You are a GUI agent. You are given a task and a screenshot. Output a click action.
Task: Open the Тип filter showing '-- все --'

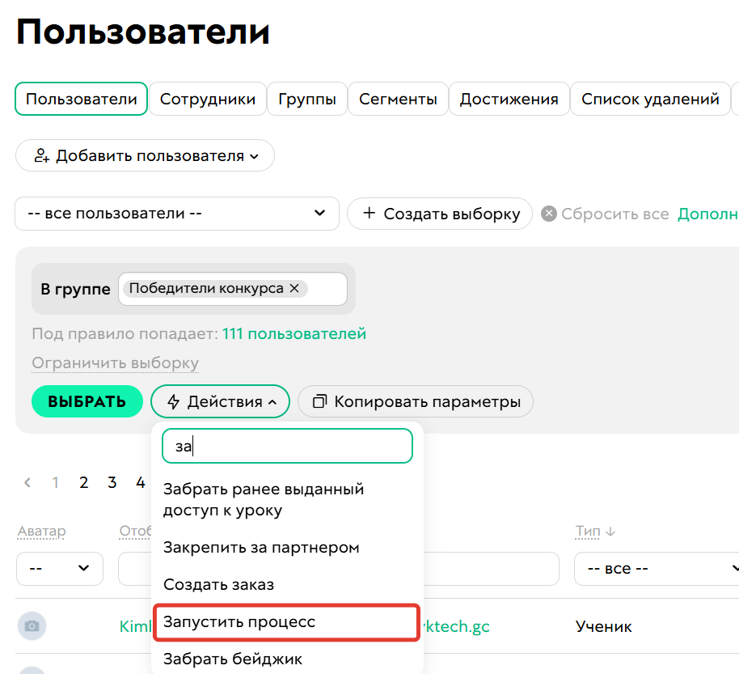pyautogui.click(x=655, y=569)
